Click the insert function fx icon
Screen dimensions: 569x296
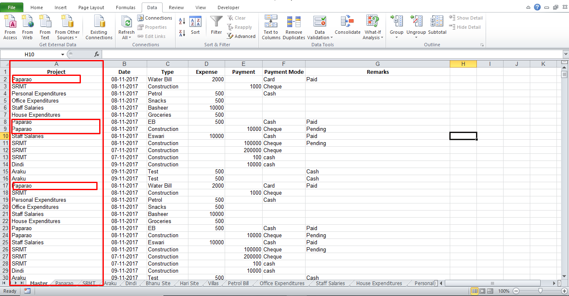click(97, 54)
